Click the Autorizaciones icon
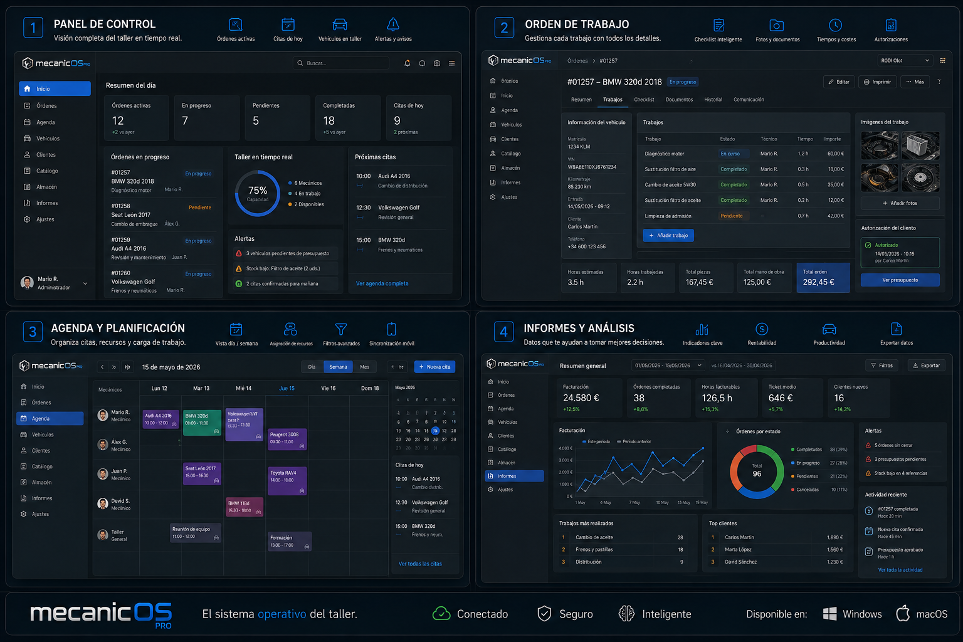963x642 pixels. coord(891,25)
